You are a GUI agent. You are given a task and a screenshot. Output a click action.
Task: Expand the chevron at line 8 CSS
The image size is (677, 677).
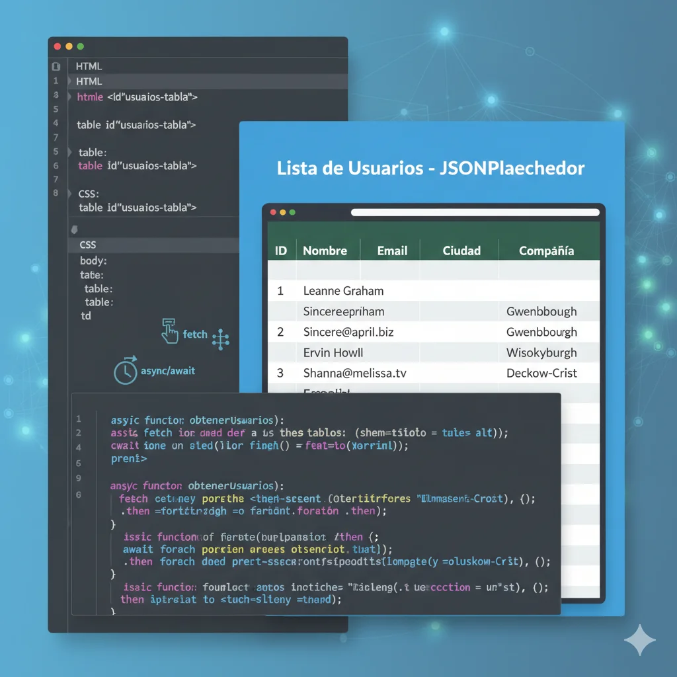click(x=71, y=194)
